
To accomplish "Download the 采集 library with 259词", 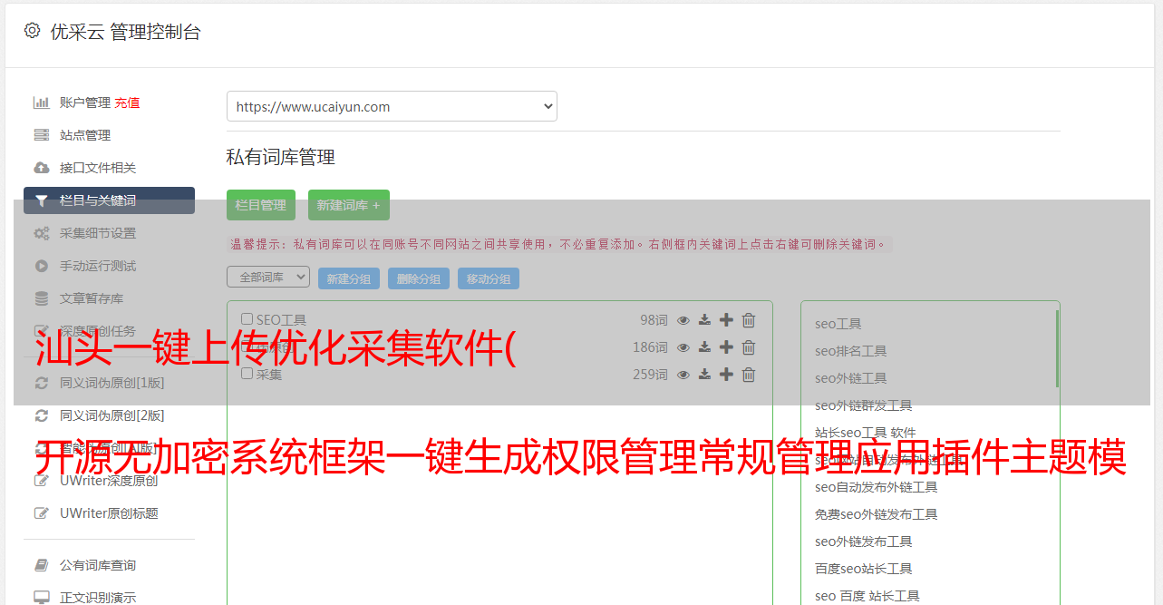I will point(704,375).
